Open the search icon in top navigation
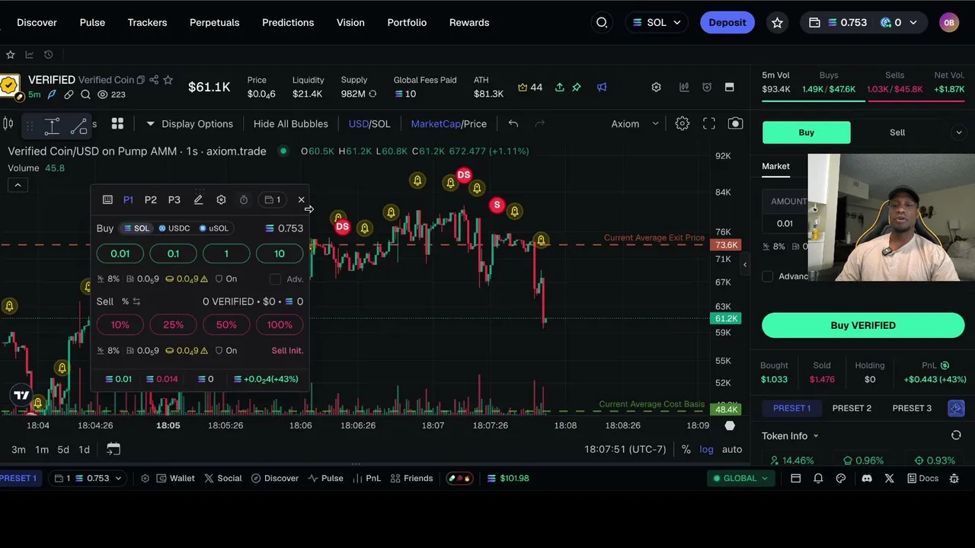Image resolution: width=975 pixels, height=548 pixels. click(x=602, y=23)
